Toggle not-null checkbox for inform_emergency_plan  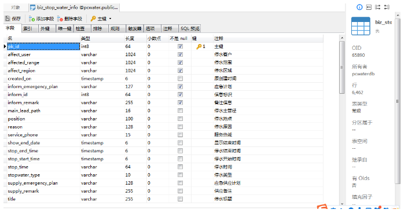(x=180, y=86)
